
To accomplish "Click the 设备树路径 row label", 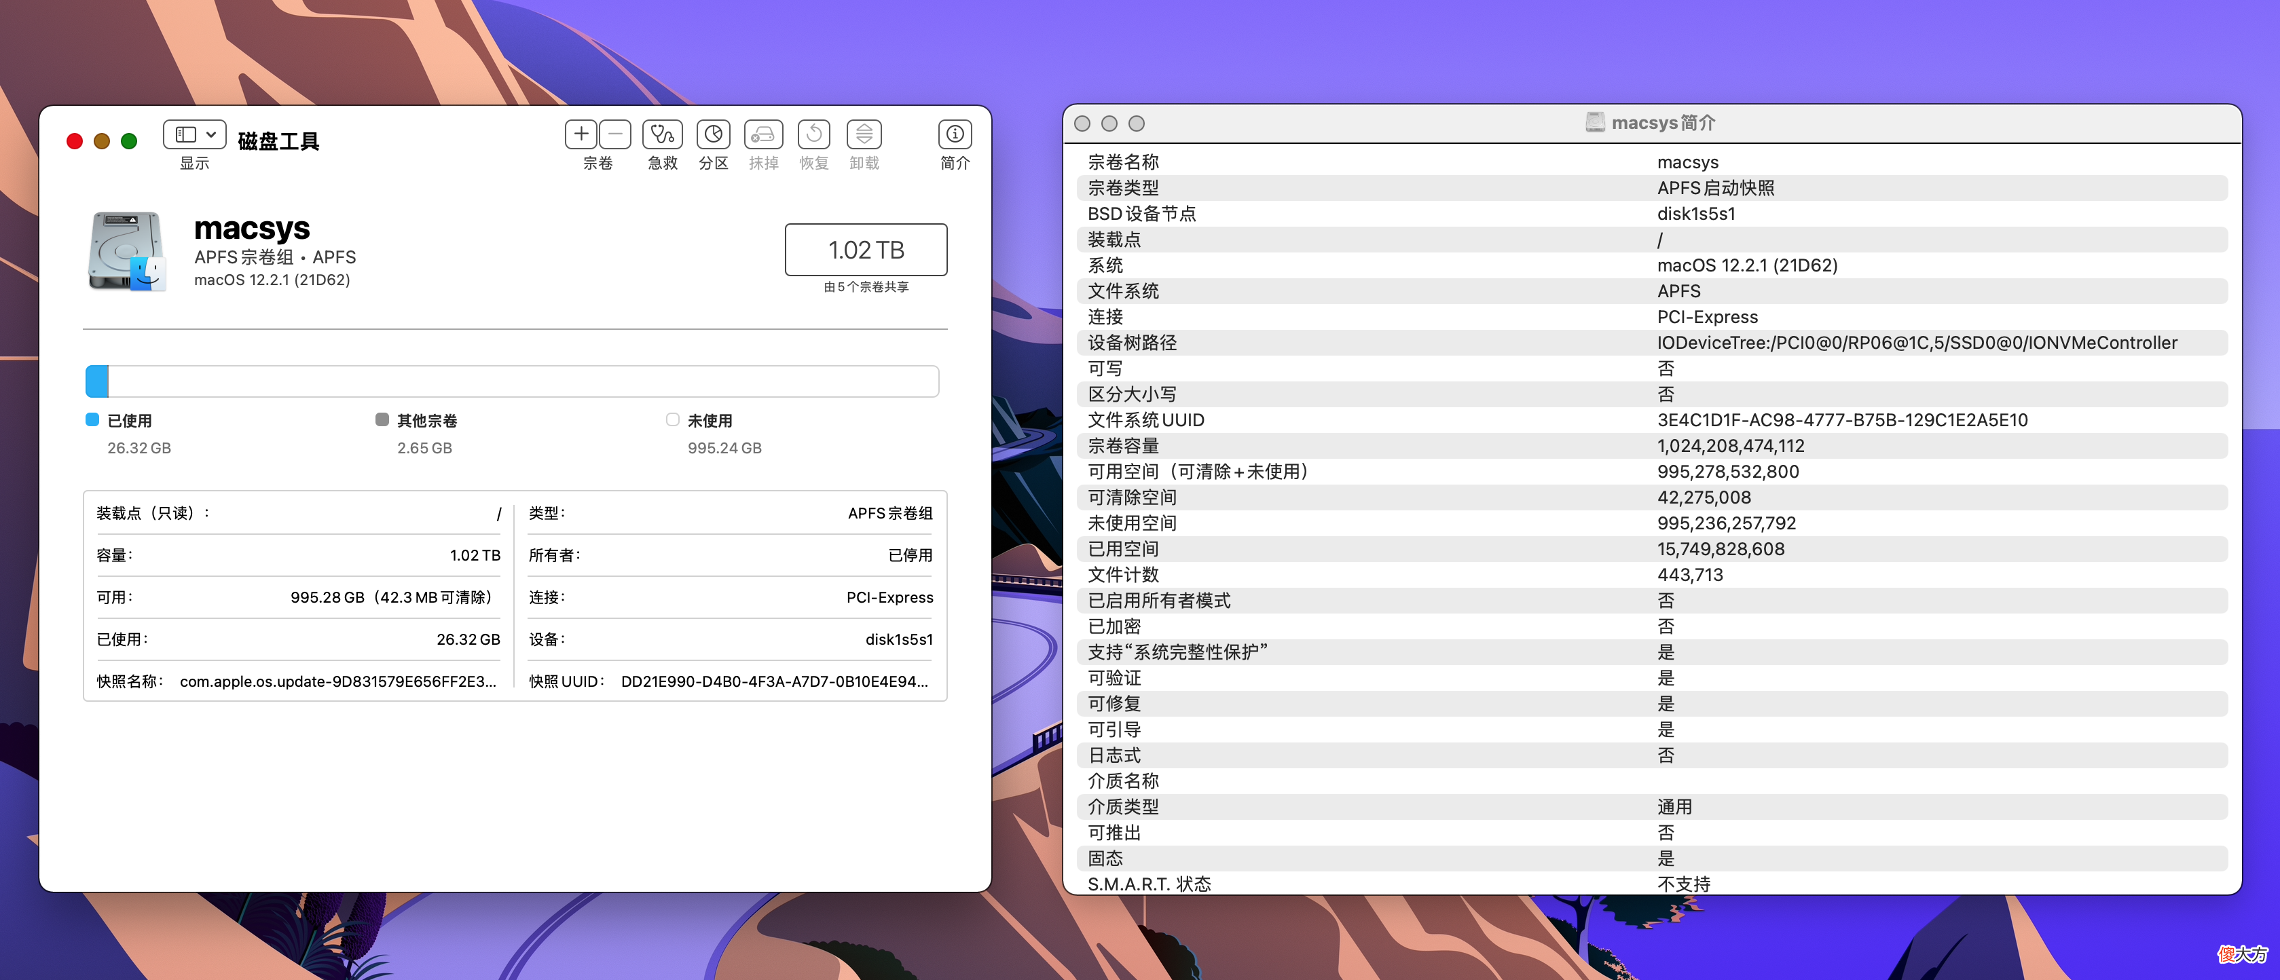I will pyautogui.click(x=1132, y=343).
